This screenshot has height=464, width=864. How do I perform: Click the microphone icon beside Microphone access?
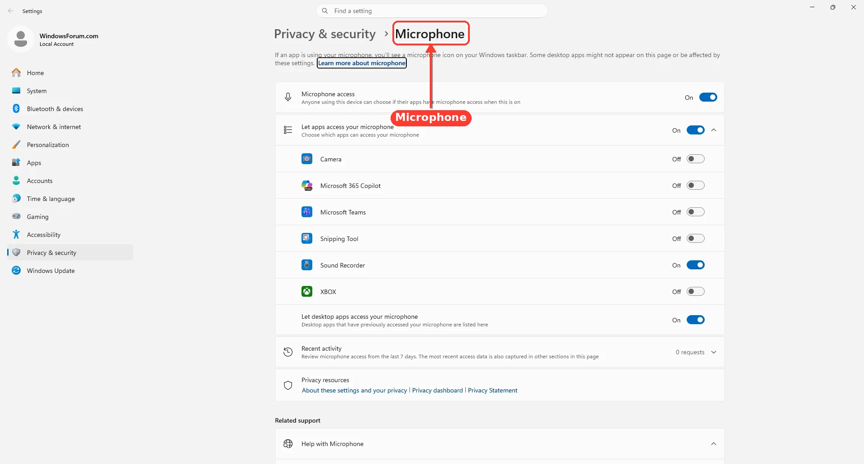pos(288,97)
